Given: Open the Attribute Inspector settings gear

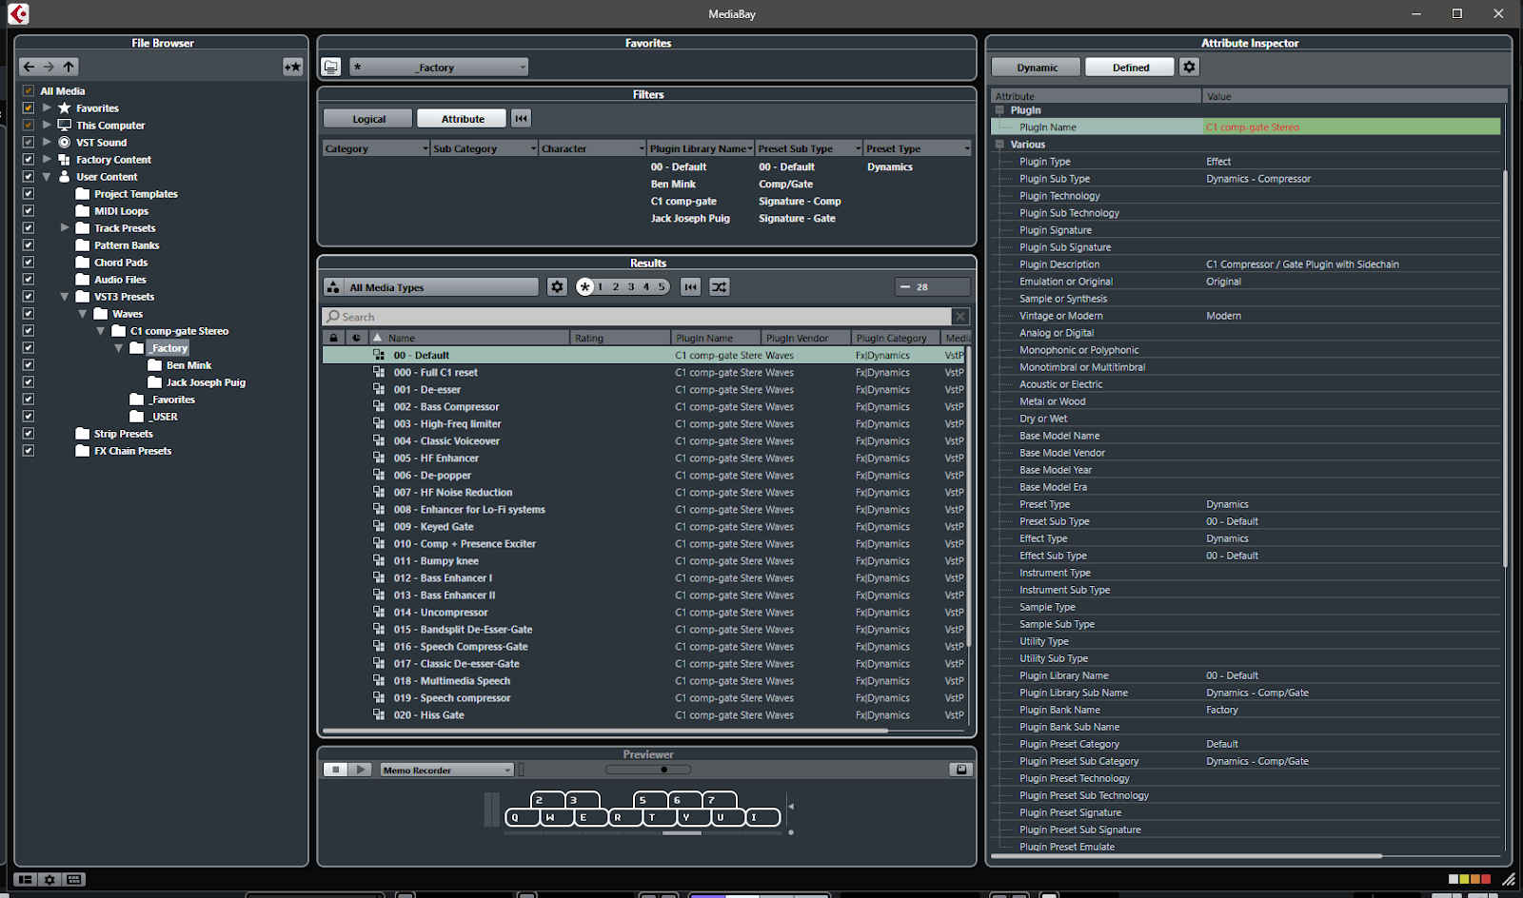Looking at the screenshot, I should [x=1189, y=67].
